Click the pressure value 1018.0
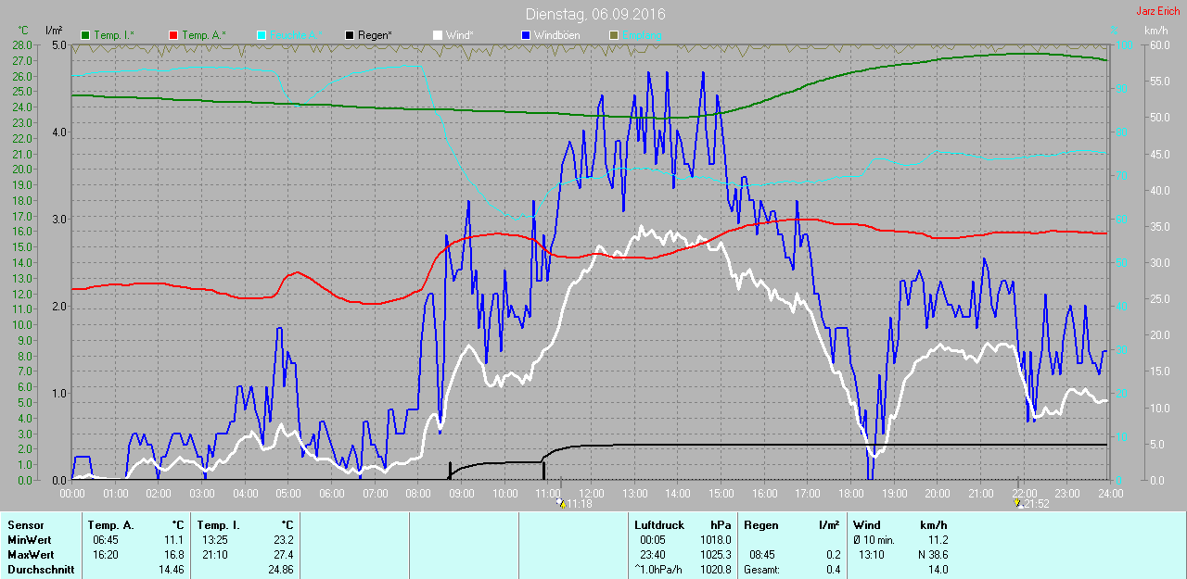Image resolution: width=1187 pixels, height=579 pixels. (716, 539)
